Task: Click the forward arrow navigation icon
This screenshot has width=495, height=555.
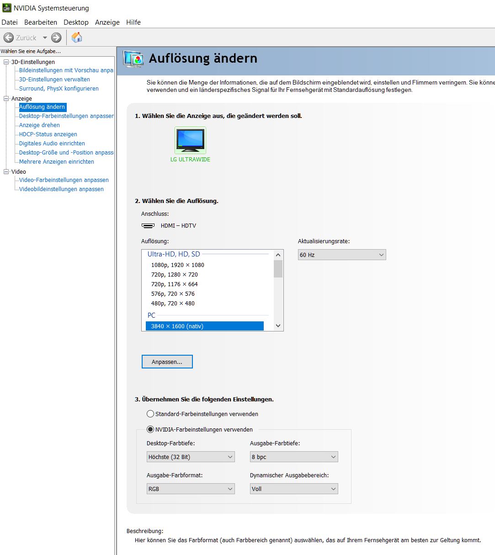Action: (x=56, y=37)
